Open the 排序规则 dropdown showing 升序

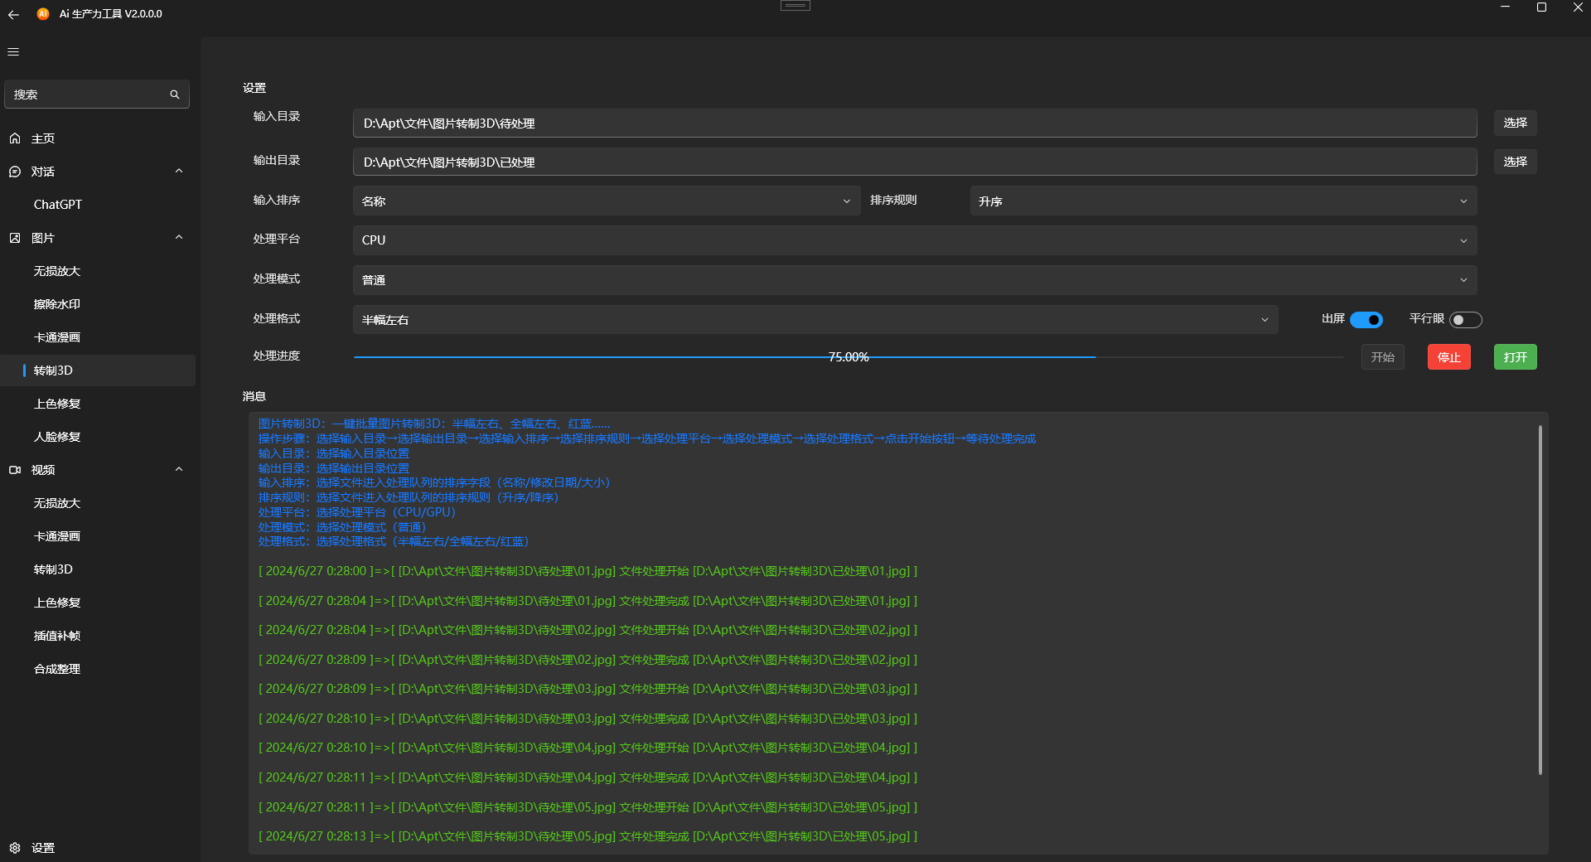(1223, 201)
